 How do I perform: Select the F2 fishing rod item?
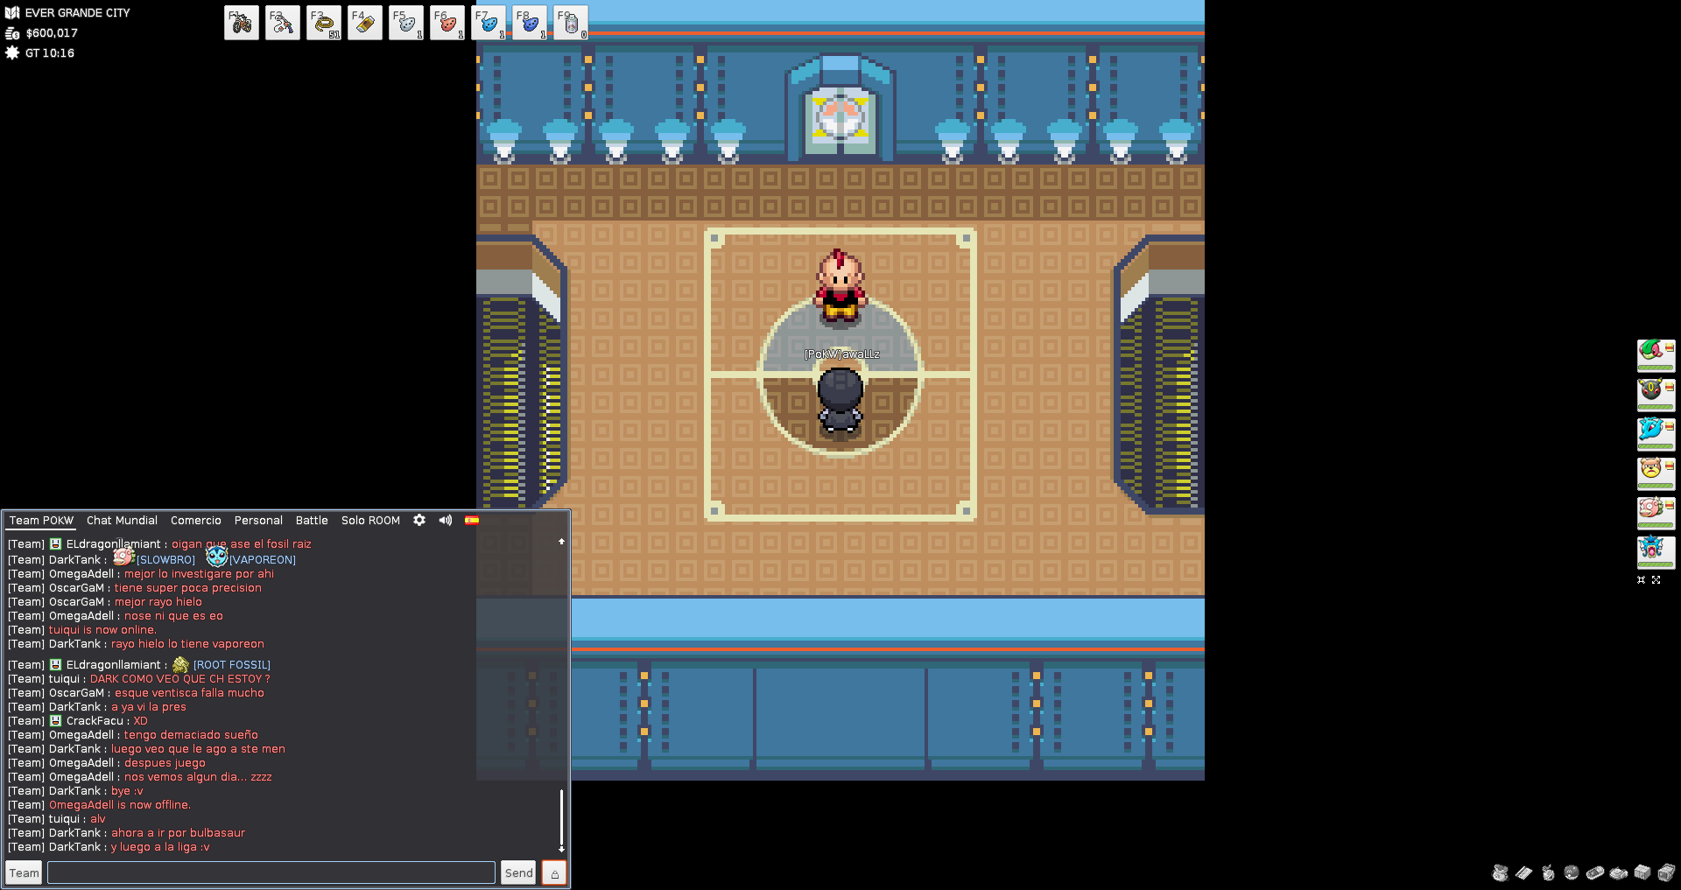click(283, 23)
